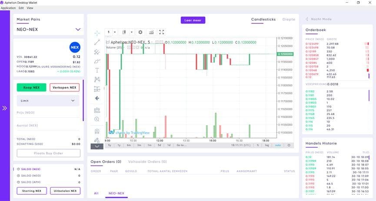Set chart range to 5y
Viewport: 376px width, 201px height.
click(x=110, y=145)
